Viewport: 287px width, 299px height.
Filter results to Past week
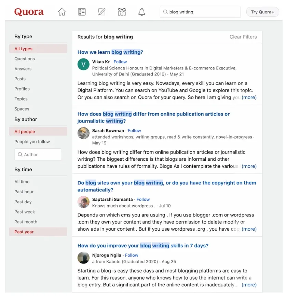tap(25, 212)
